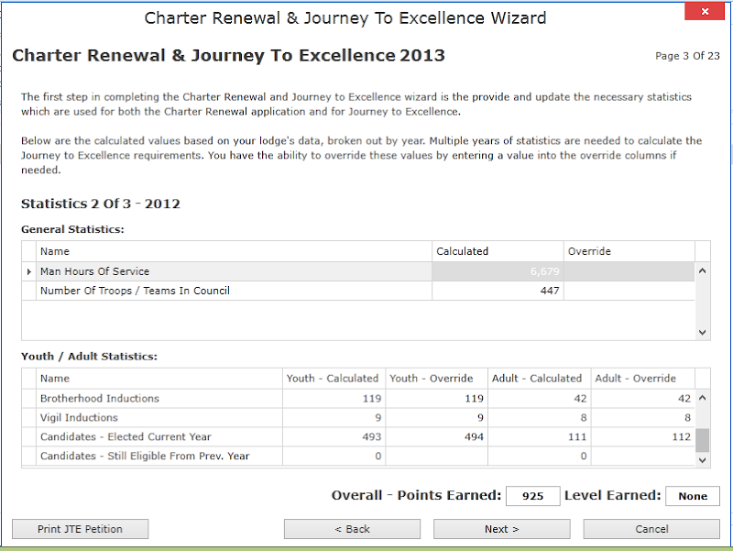Edit Youth Override 9 for Vigil Inductions
Viewport: 733px width, 551px height.
[437, 418]
